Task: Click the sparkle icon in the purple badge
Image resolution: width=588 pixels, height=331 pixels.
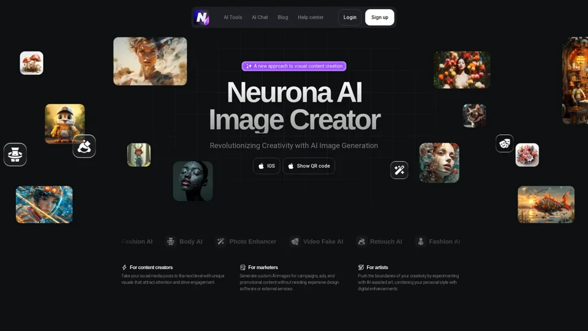Action: coord(249,66)
